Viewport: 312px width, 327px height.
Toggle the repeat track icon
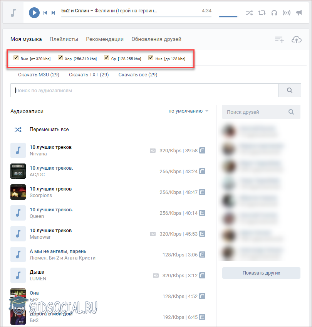[x=262, y=13]
